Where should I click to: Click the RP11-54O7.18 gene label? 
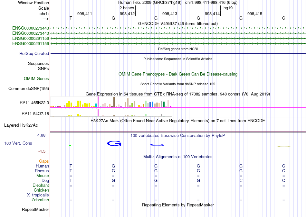pos(35,113)
